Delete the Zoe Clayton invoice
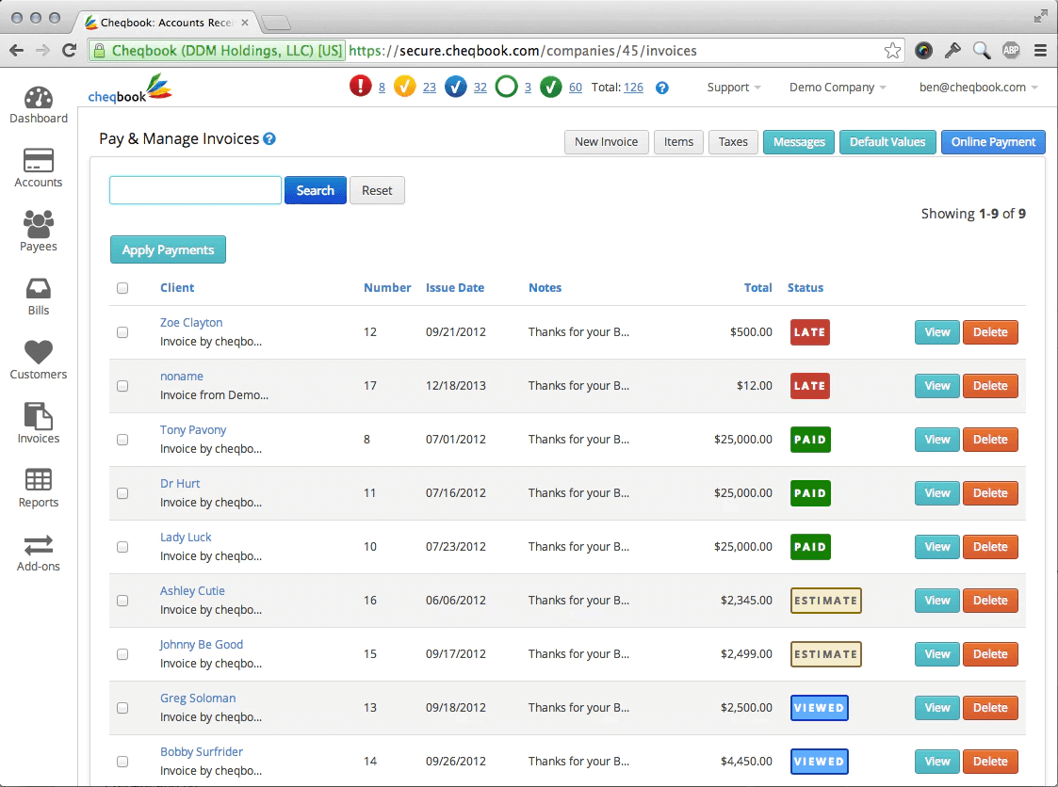The height and width of the screenshot is (787, 1058). coord(990,332)
